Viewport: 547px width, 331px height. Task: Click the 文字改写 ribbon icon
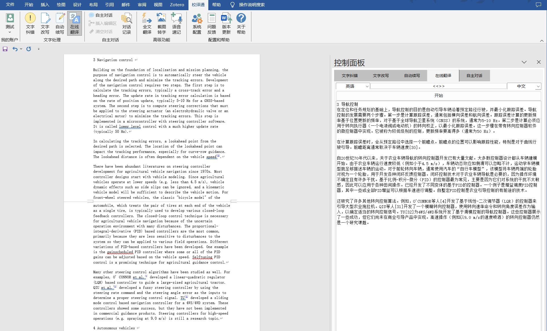[45, 24]
